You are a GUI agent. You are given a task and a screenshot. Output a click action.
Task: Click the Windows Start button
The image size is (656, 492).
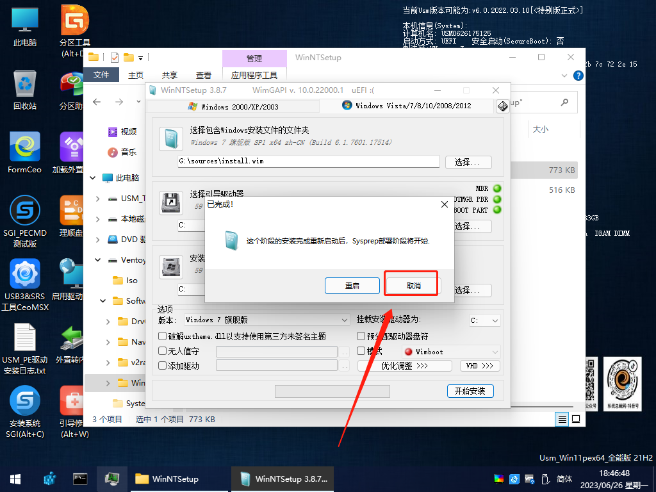[x=15, y=479]
